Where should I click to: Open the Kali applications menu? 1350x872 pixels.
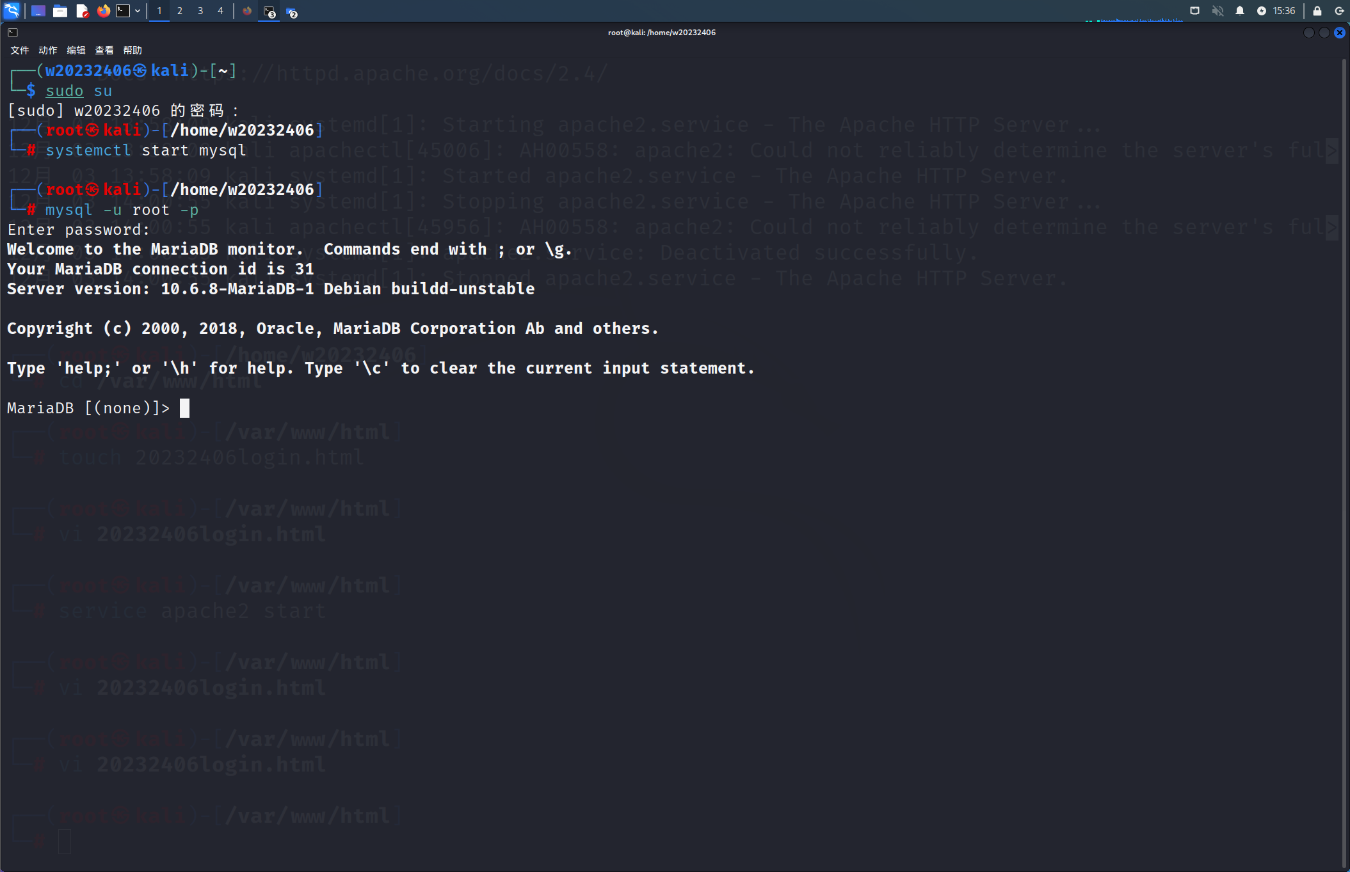12,11
